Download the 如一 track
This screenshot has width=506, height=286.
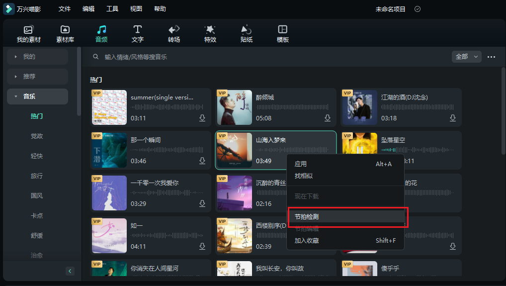pos(202,246)
